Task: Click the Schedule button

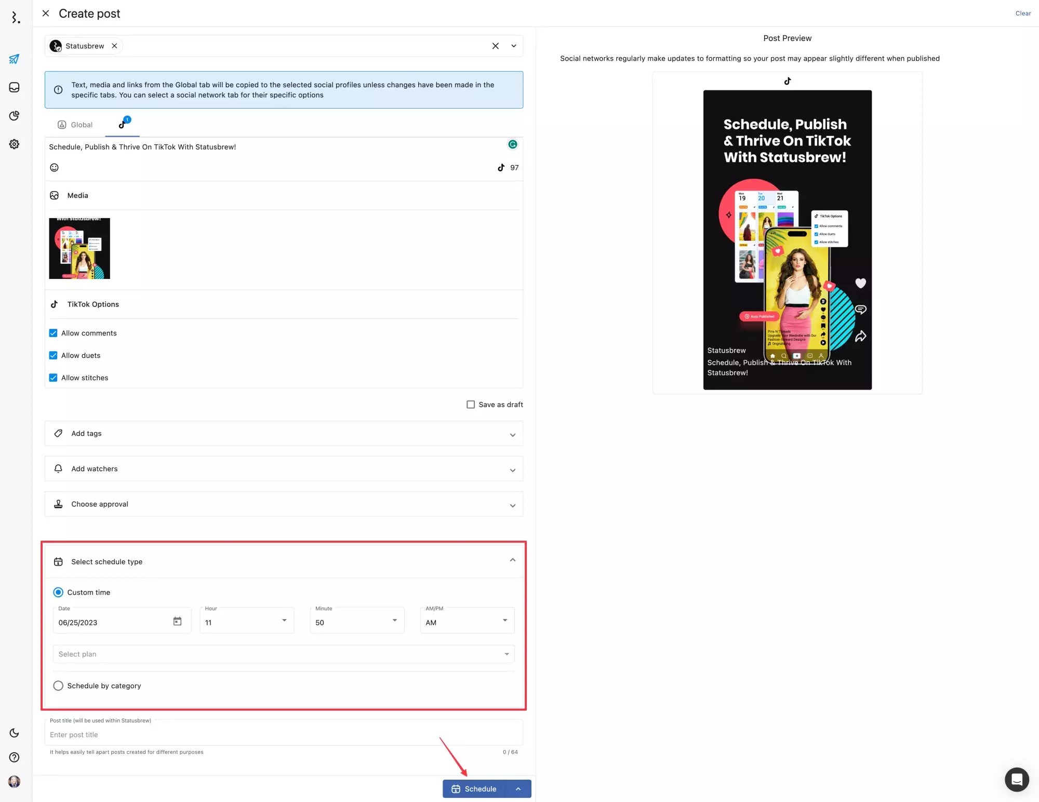Action: click(x=474, y=788)
